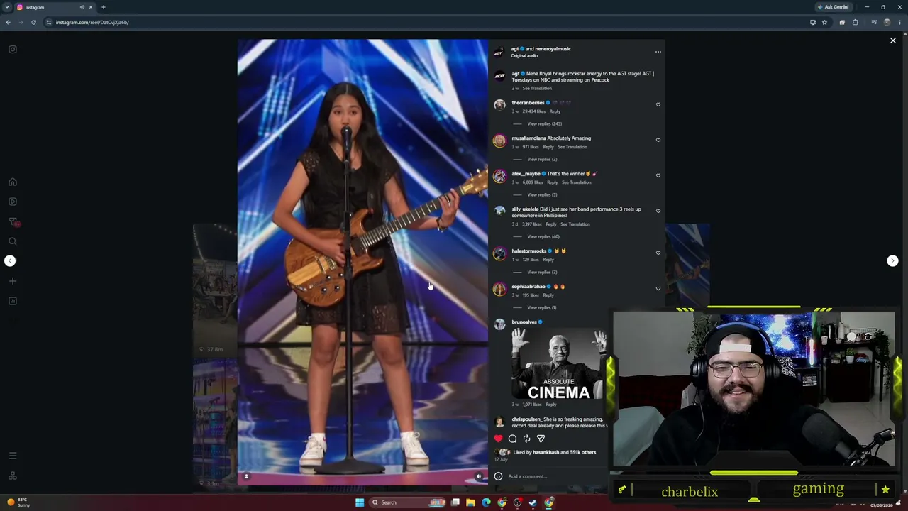Open the dashboard icon in the sidebar
This screenshot has width=908, height=511.
click(13, 301)
